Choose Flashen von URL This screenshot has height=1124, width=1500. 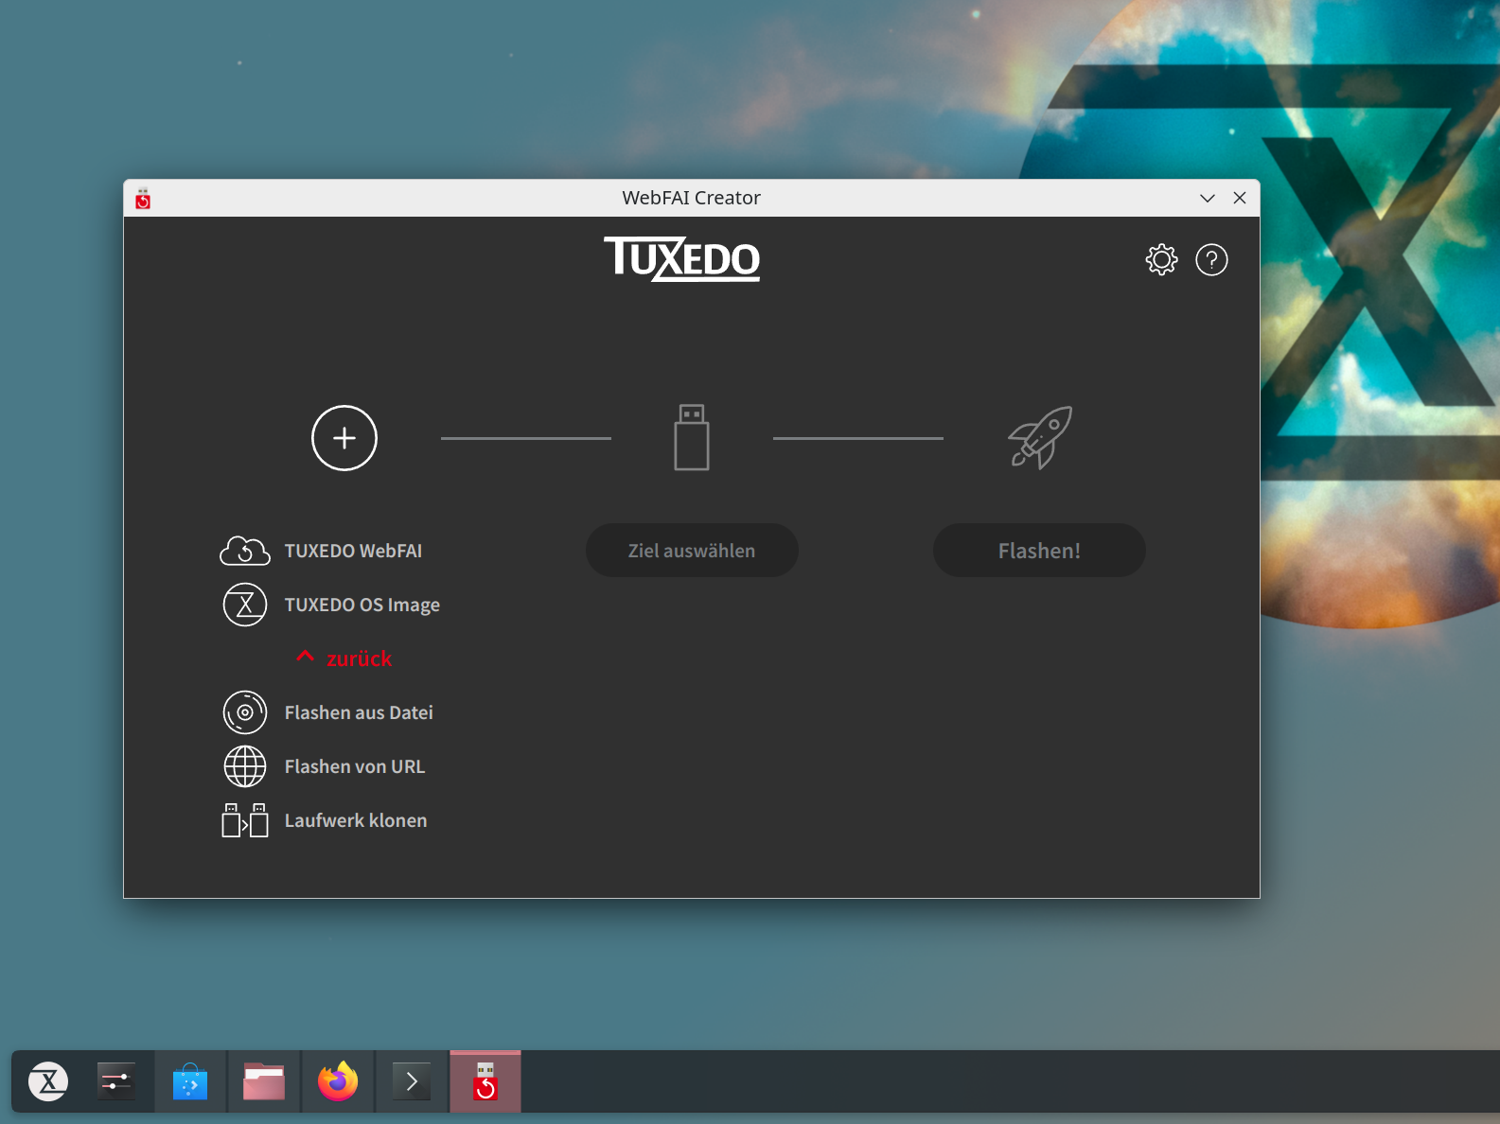point(354,766)
